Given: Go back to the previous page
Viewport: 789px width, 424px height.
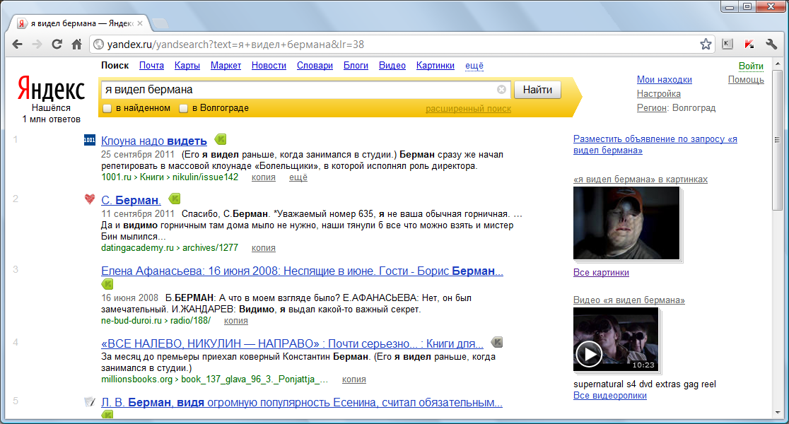Looking at the screenshot, I should (x=17, y=45).
